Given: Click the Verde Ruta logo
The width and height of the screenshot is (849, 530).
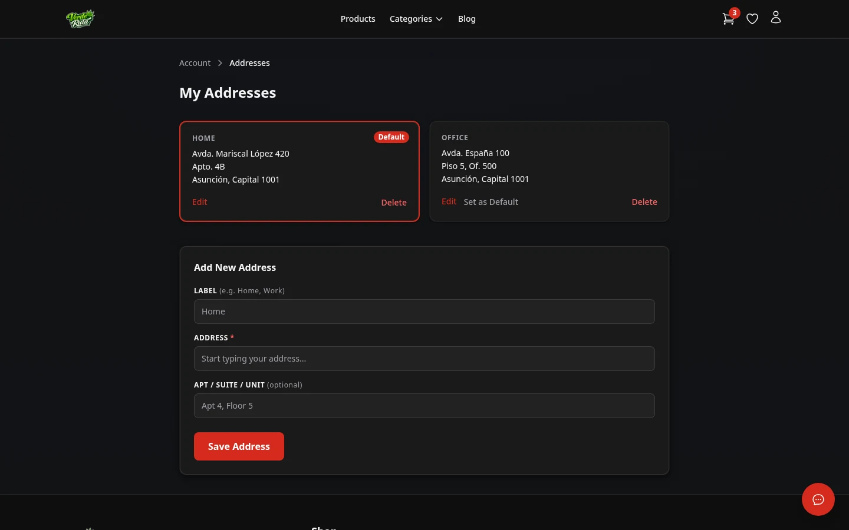Looking at the screenshot, I should pos(80,18).
